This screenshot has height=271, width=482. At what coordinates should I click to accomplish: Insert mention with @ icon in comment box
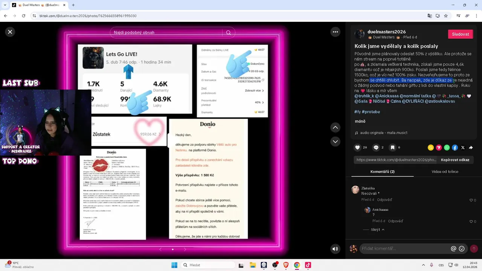pyautogui.click(x=453, y=249)
